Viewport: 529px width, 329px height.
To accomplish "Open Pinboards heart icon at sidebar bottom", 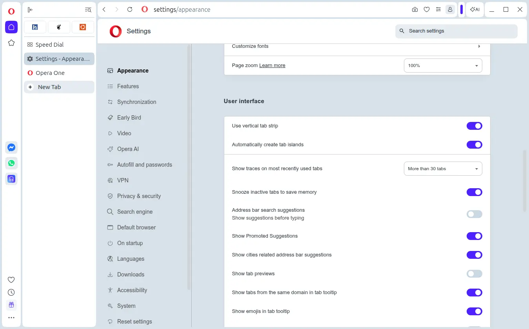I will click(x=11, y=280).
